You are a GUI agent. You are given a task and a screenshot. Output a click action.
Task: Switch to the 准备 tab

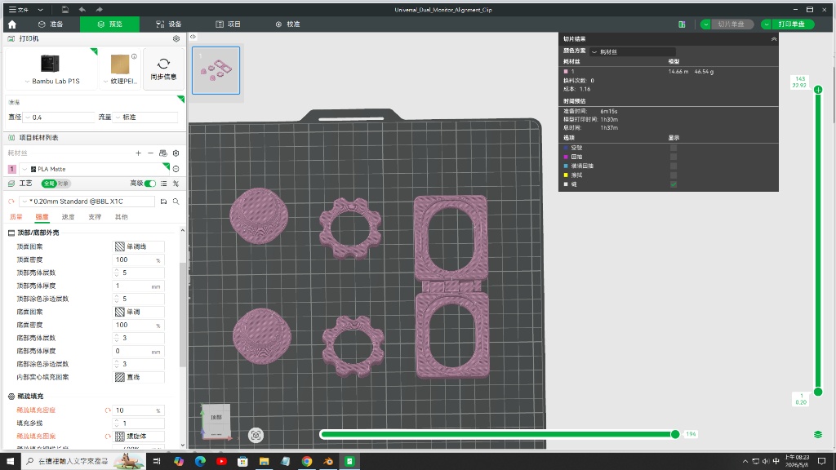tap(51, 24)
